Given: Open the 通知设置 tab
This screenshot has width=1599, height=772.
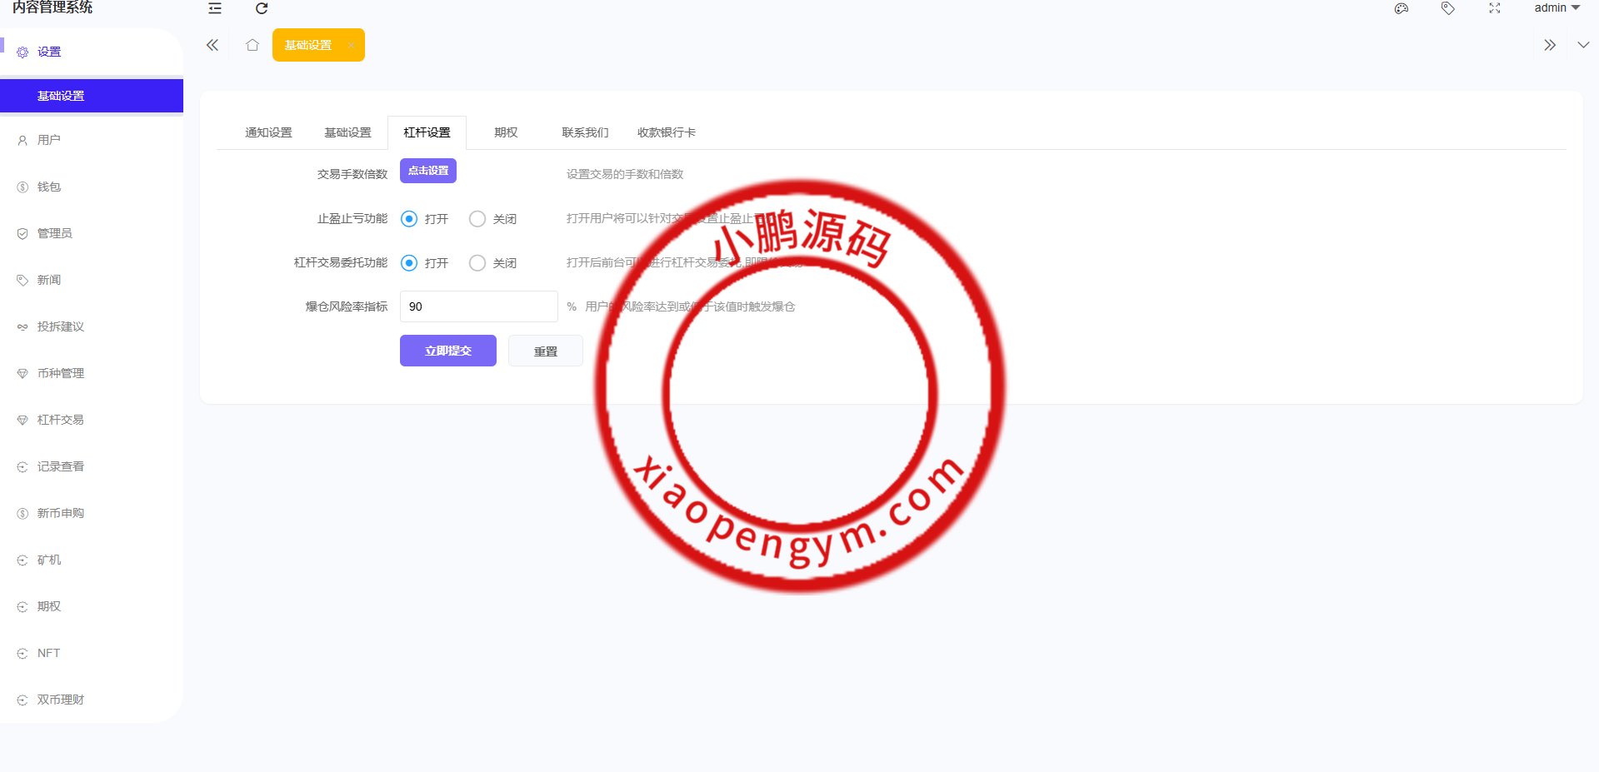Looking at the screenshot, I should point(267,132).
